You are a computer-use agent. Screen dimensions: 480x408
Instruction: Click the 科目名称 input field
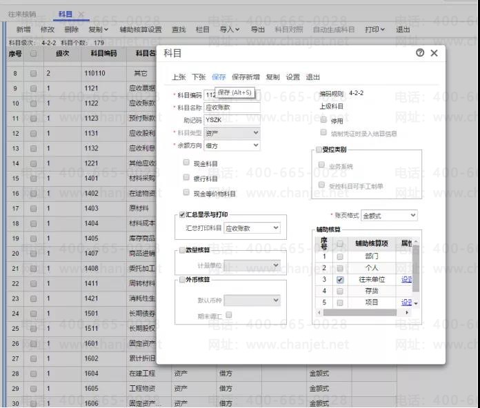pyautogui.click(x=232, y=108)
